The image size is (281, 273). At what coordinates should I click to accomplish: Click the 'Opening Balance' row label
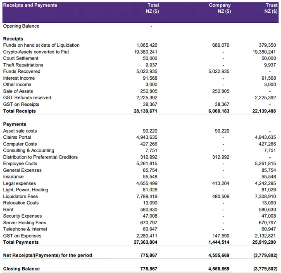coord(21,26)
